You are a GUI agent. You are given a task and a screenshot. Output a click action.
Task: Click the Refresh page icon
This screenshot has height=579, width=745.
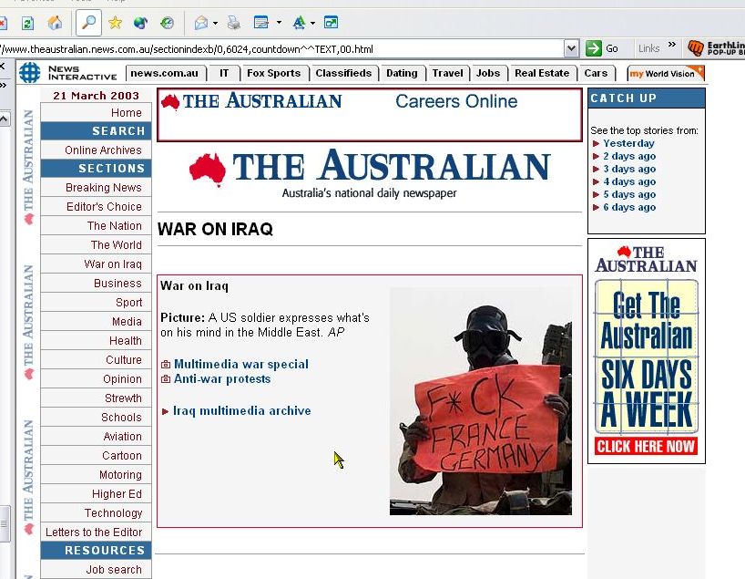click(27, 23)
